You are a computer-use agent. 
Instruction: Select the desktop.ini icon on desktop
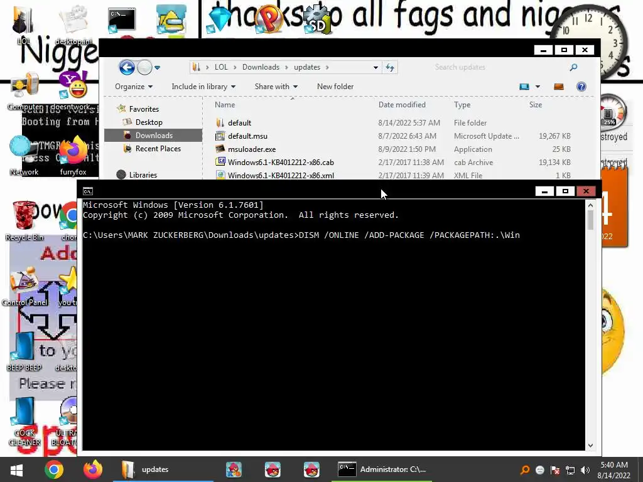coord(73,24)
